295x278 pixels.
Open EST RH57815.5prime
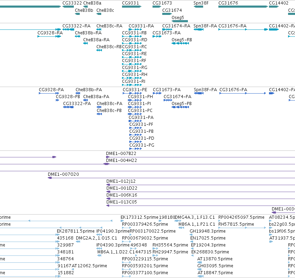pyautogui.click(x=242, y=228)
